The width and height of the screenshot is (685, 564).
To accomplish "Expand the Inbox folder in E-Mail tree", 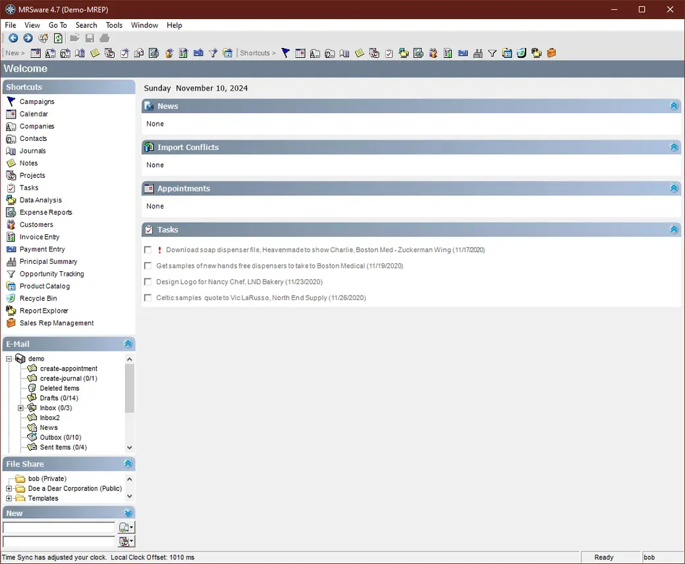I will tap(21, 408).
